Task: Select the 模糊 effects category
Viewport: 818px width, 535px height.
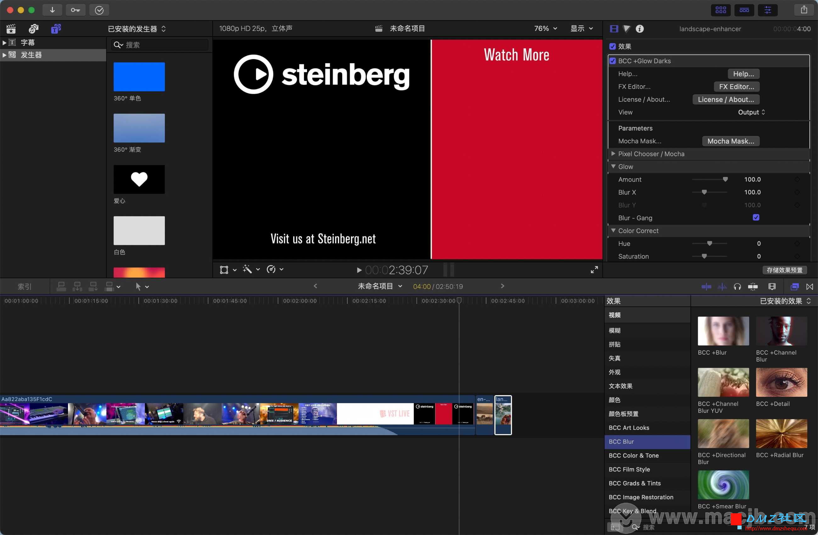Action: coord(647,330)
